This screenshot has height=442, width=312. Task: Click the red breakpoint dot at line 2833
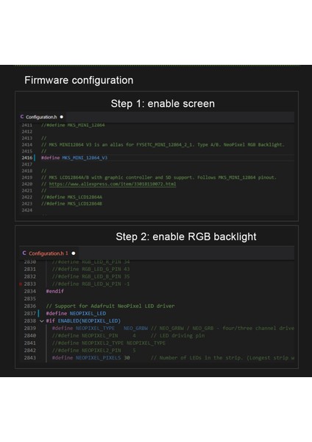tap(21, 284)
